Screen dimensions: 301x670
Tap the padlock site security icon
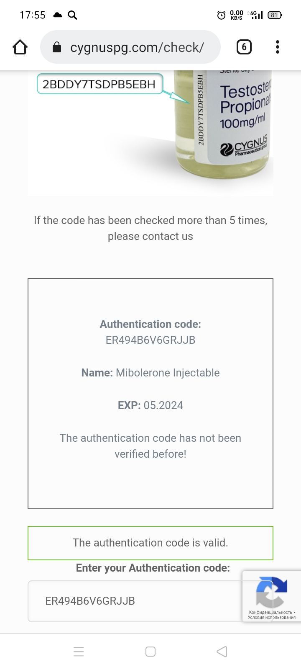tap(57, 47)
